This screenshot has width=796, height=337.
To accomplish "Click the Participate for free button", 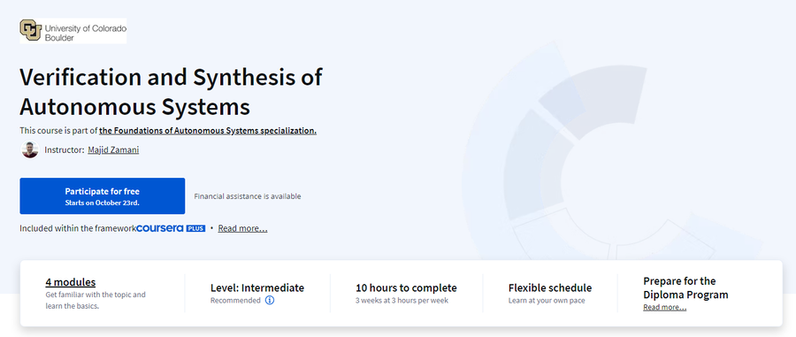I will [102, 195].
